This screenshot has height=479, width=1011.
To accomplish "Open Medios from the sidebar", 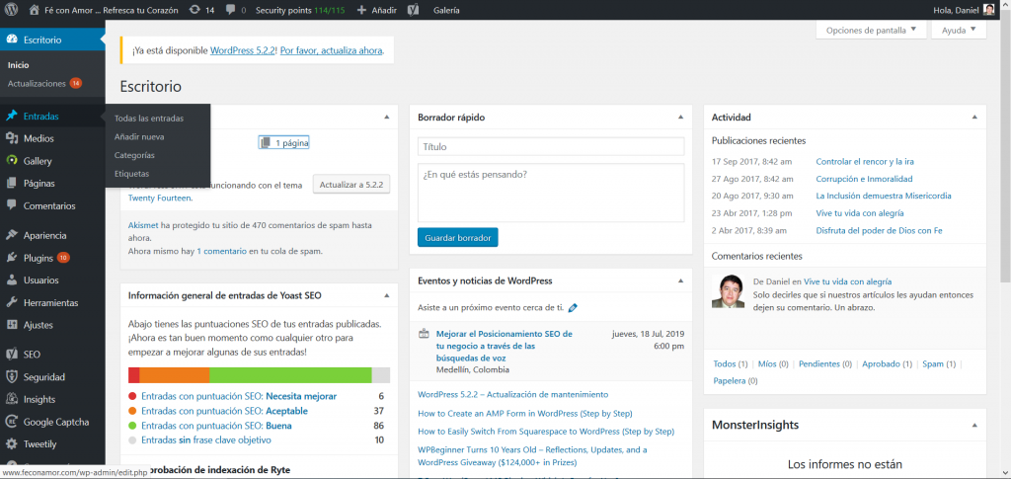I will pyautogui.click(x=39, y=138).
